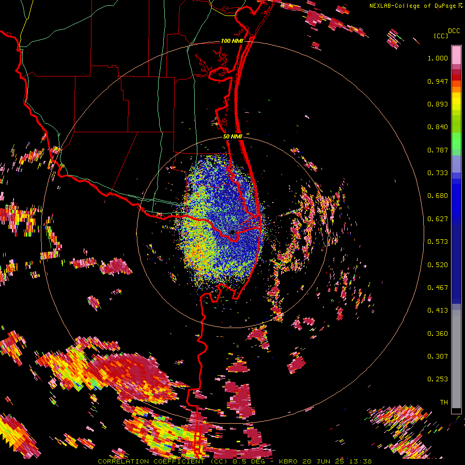Click the 0.253 color scale value
Screen dimensions: 465x465
438,379
